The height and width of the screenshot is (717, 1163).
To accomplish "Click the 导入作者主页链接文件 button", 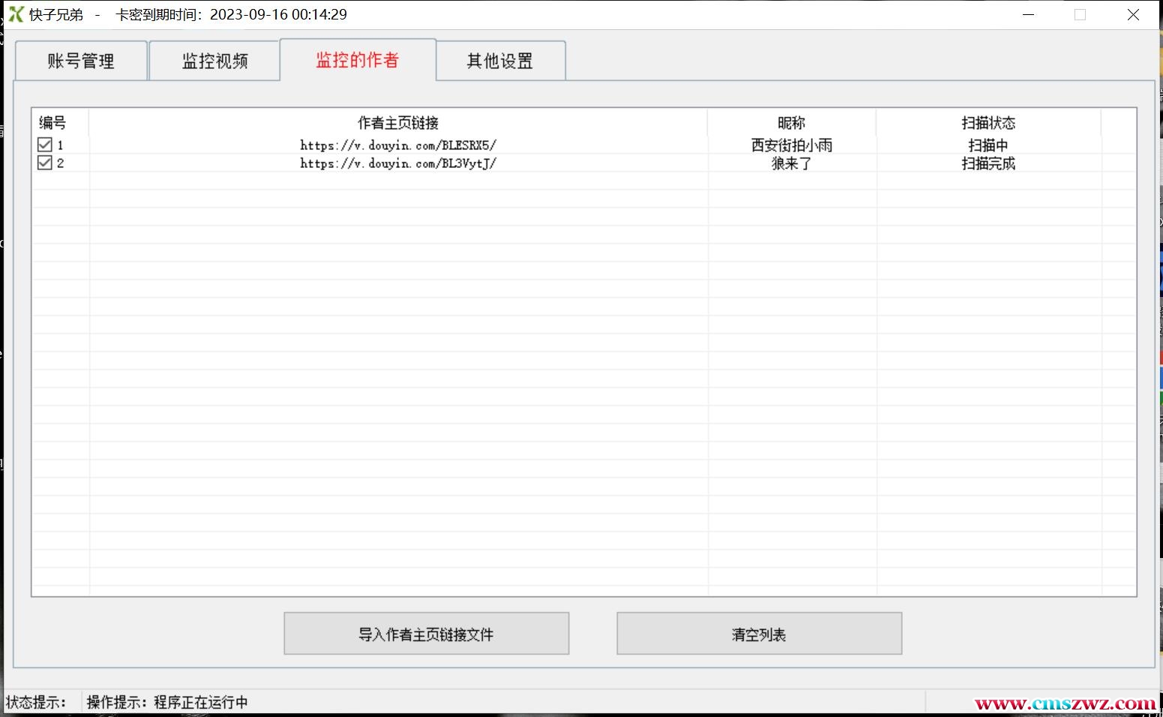I will (426, 634).
